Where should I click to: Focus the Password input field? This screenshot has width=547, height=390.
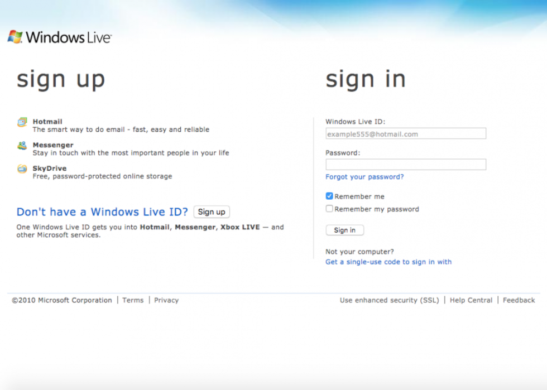(x=406, y=165)
